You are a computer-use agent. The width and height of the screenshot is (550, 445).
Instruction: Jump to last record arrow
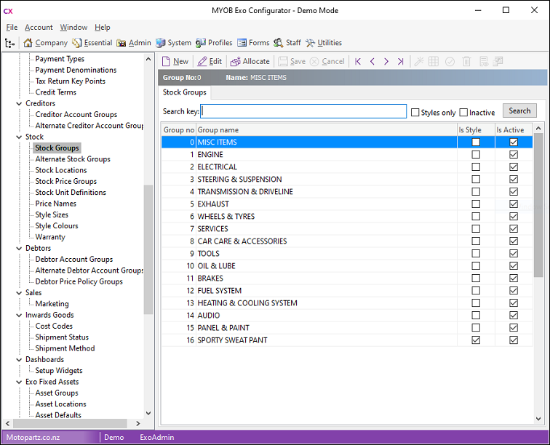pos(400,62)
